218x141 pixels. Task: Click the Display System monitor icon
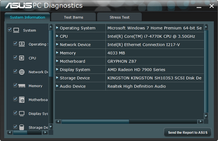pos(22,114)
